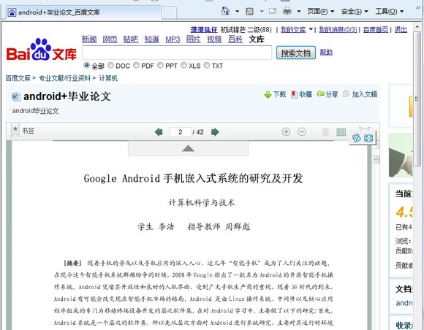Zoom in with the plus magnifier icon
Screen dimensions: 424x330
[286, 132]
